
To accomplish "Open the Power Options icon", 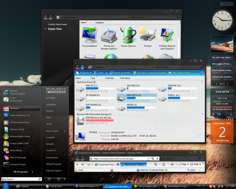I will [x=128, y=37].
